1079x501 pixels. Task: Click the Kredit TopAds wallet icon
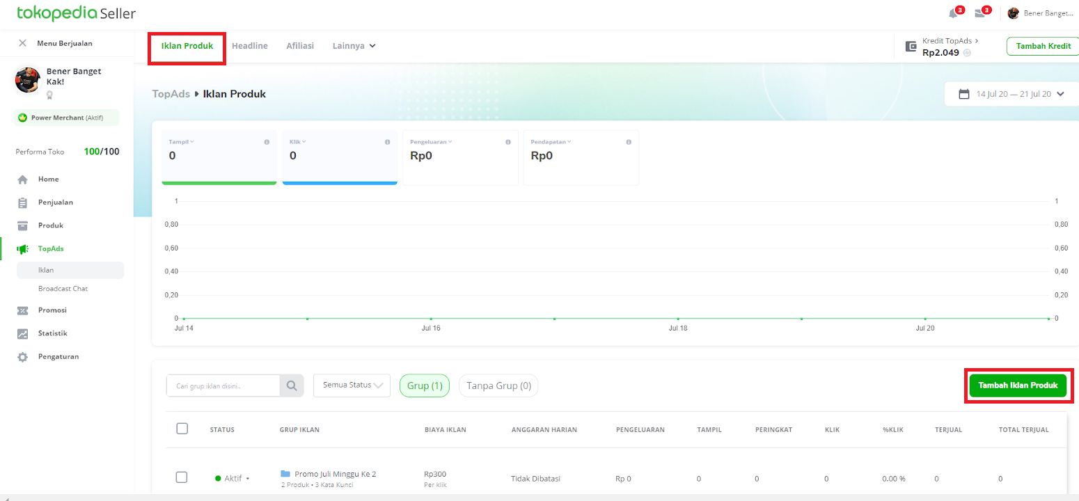pos(911,47)
